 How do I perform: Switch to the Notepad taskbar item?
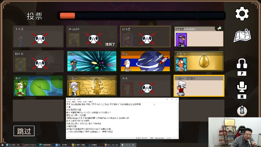tap(128, 145)
